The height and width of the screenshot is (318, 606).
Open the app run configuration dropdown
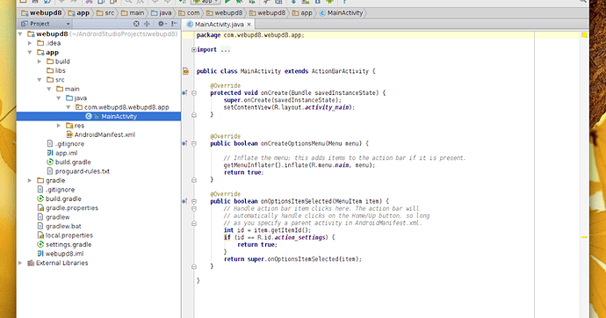coord(206,2)
